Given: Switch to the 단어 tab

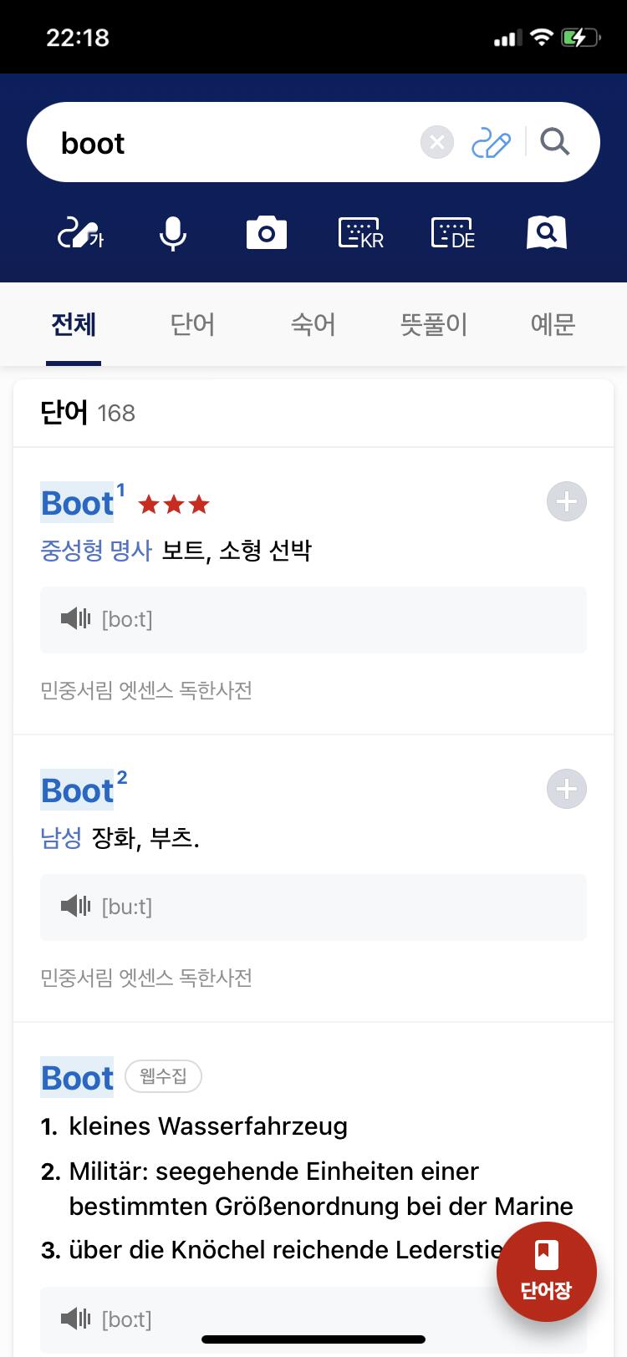Looking at the screenshot, I should coord(193,324).
